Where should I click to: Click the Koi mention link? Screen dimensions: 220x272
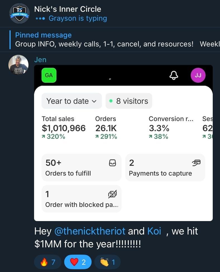[x=154, y=231]
